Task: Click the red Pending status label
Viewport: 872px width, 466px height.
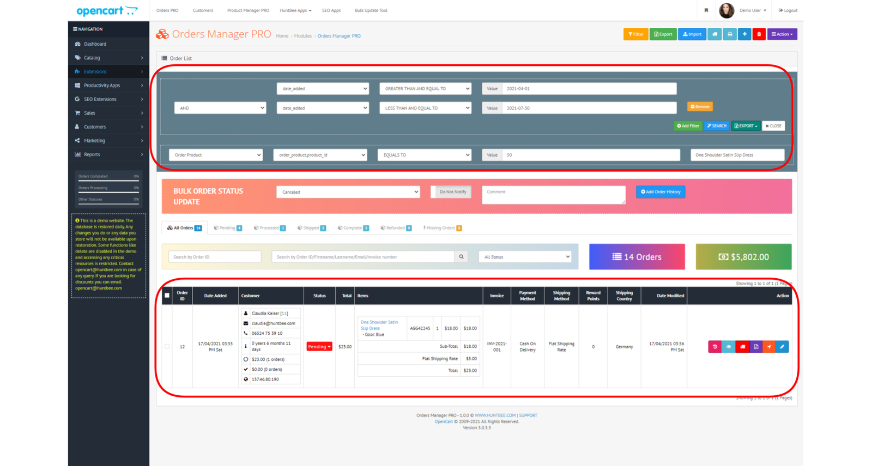Action: (x=319, y=347)
